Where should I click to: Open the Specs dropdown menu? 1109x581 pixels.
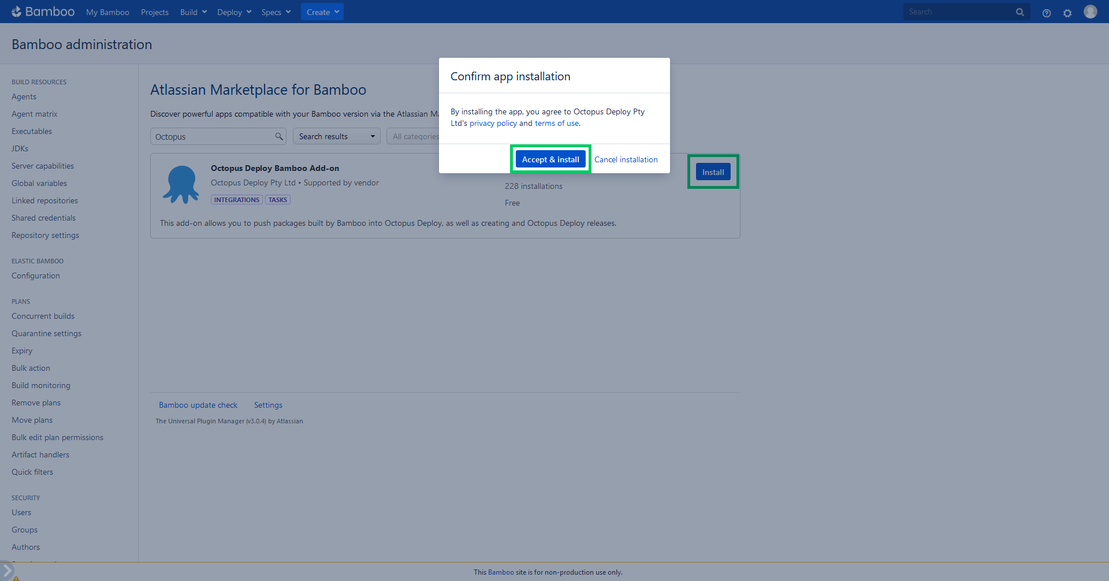(x=276, y=12)
